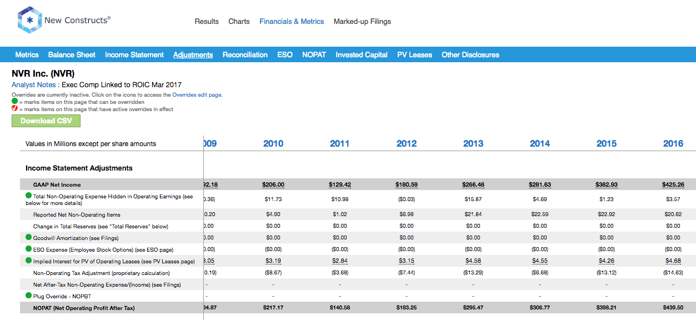This screenshot has width=696, height=320.
Task: Click the 2013 column header
Action: pos(473,143)
